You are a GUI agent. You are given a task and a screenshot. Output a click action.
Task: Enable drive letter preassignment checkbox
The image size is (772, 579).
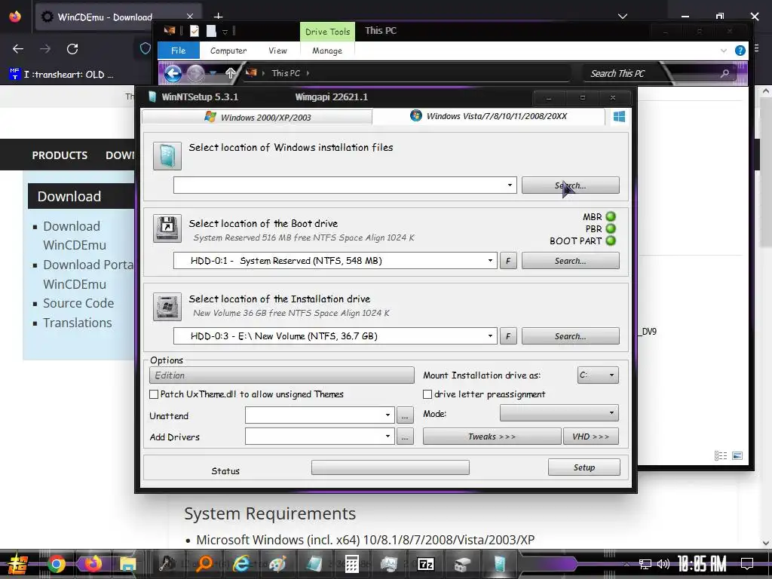point(427,394)
